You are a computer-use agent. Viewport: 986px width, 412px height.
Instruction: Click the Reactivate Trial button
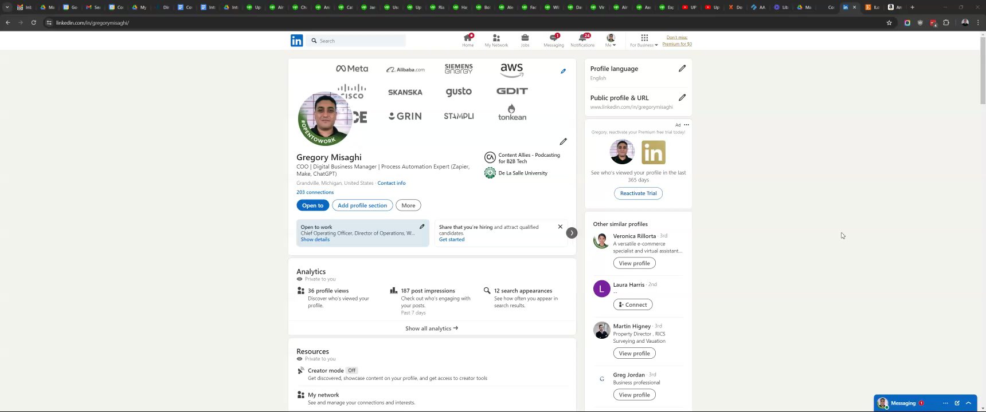(638, 193)
